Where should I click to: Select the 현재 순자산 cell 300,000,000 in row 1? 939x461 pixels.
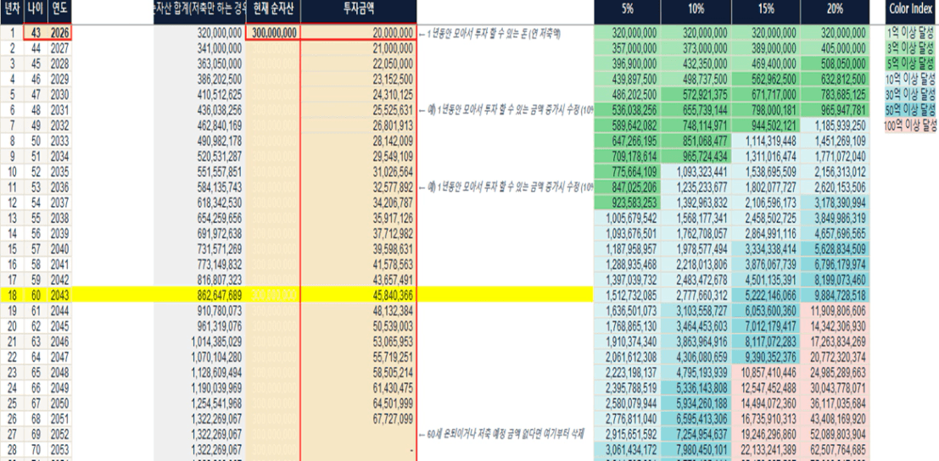pos(272,33)
